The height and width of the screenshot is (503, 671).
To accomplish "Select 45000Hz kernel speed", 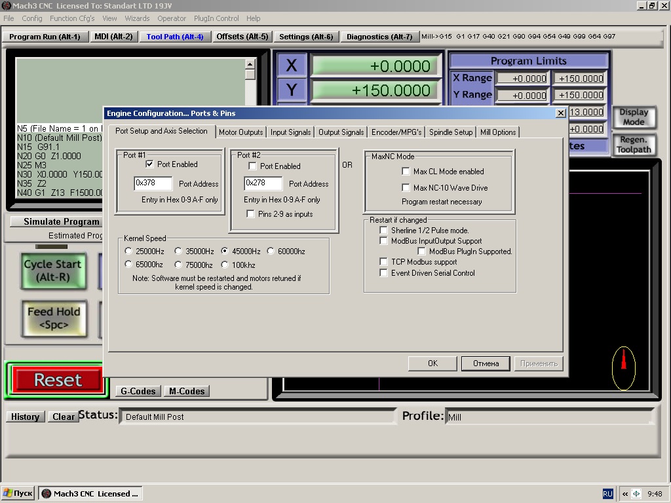I will [225, 251].
